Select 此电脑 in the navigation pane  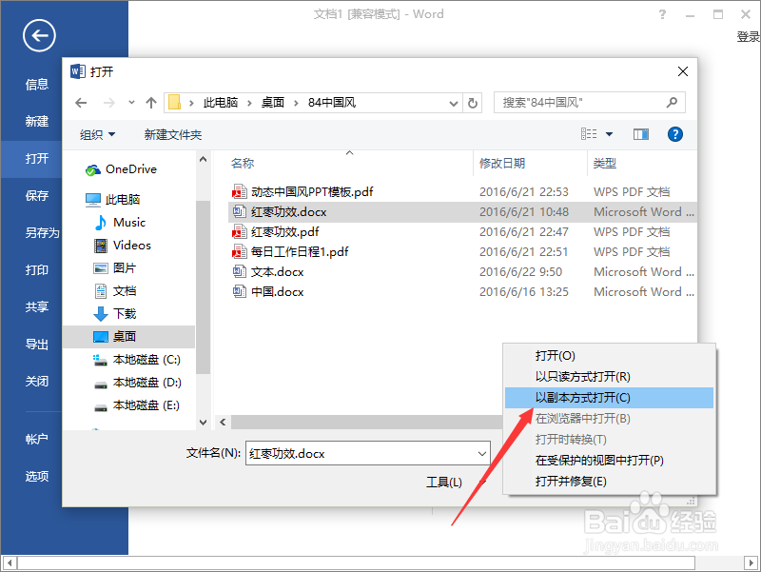[x=112, y=200]
